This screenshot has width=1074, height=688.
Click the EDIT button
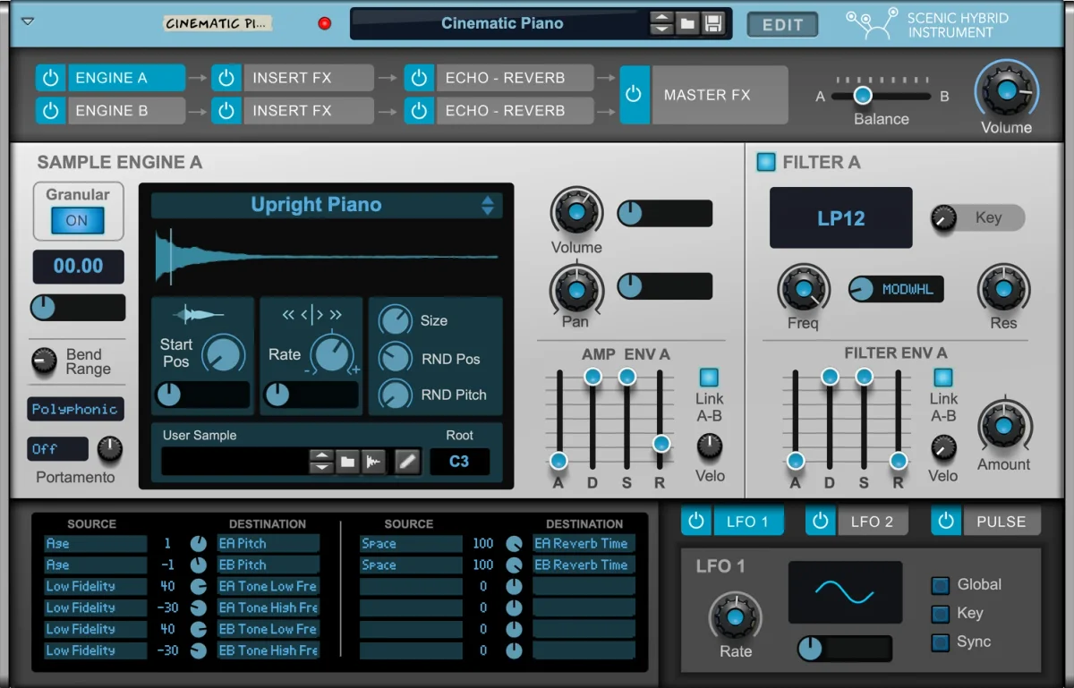783,25
